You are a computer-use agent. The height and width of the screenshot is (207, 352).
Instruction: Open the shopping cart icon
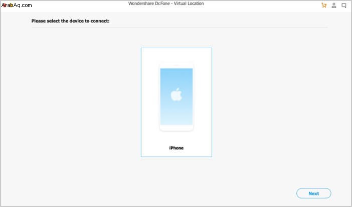[x=324, y=5]
